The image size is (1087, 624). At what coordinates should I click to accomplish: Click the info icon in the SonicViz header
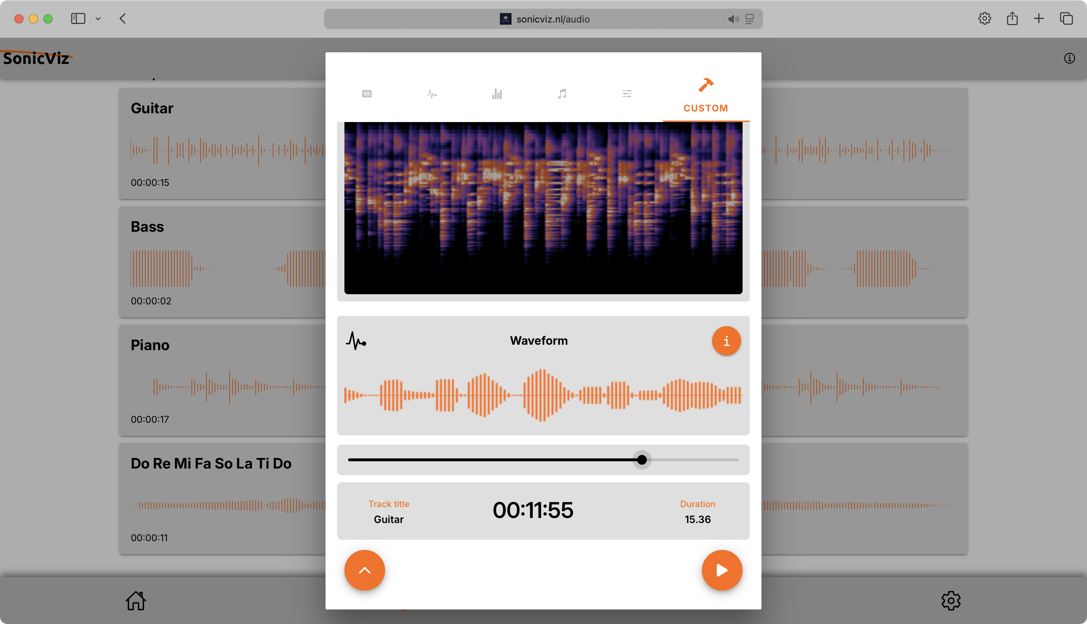pos(1069,58)
